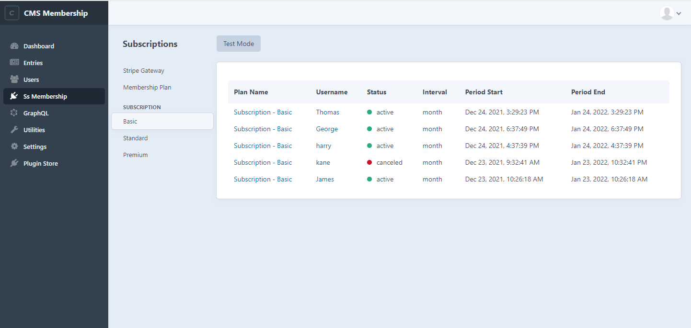Click the Period End column header
Viewport: 691px width, 328px height.
[588, 92]
